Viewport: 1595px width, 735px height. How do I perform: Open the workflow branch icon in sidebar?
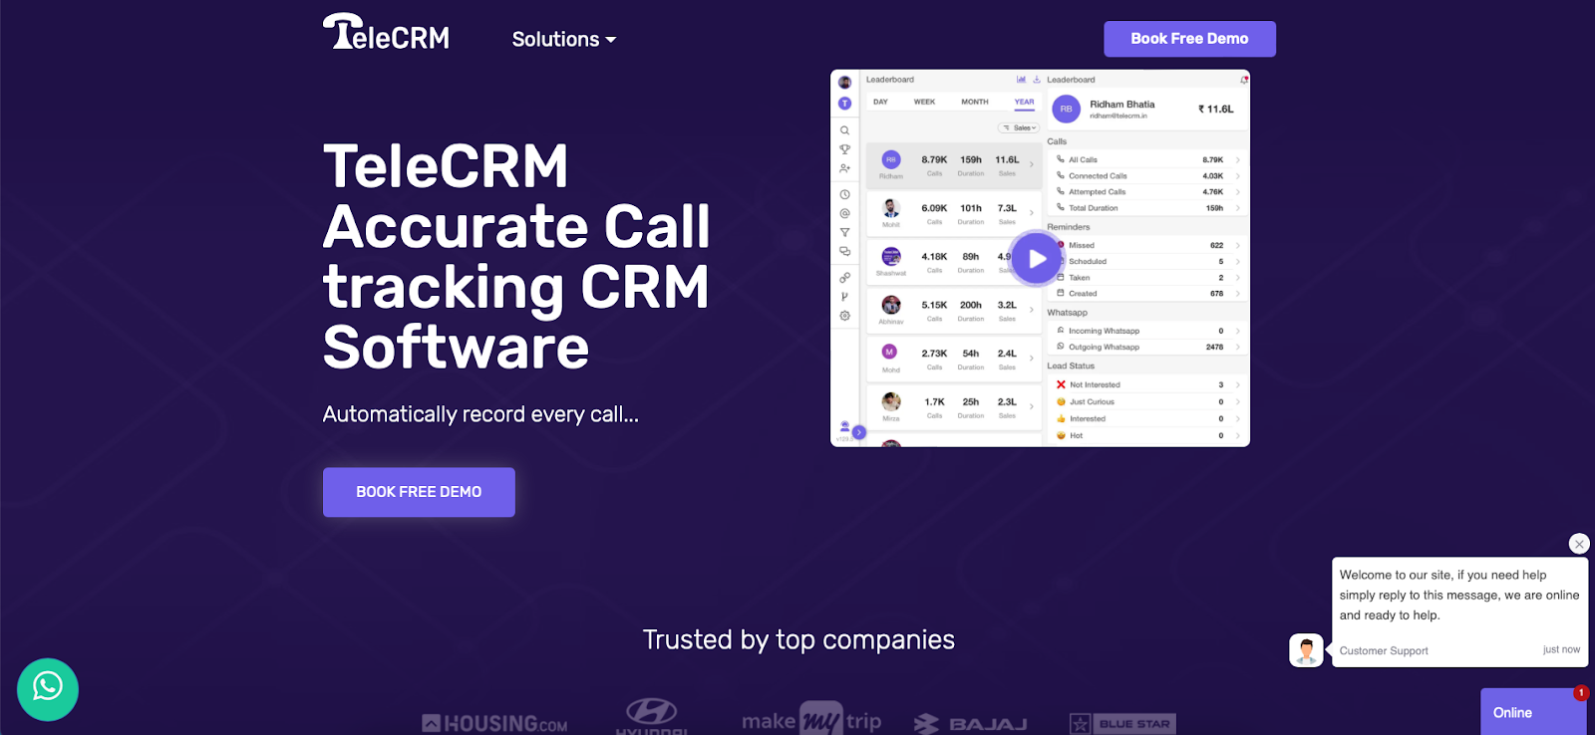pos(844,297)
